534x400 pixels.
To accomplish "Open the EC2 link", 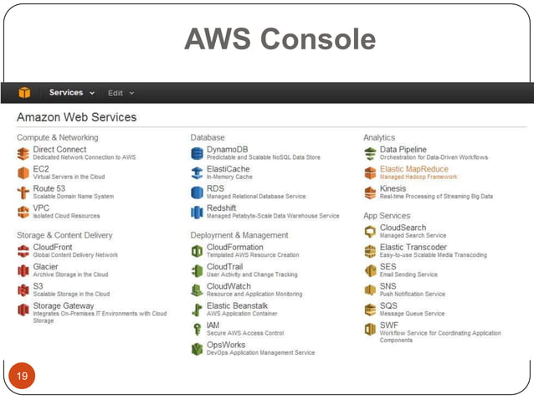I will point(41,169).
